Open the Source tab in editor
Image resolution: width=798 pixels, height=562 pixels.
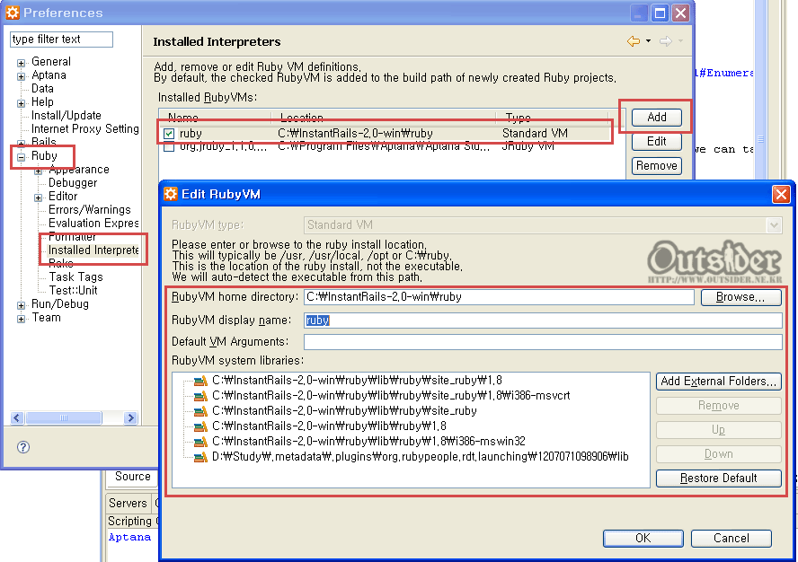pos(132,477)
